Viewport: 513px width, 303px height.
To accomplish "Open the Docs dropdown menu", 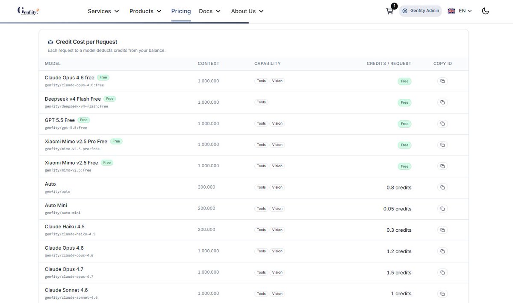I will 209,11.
